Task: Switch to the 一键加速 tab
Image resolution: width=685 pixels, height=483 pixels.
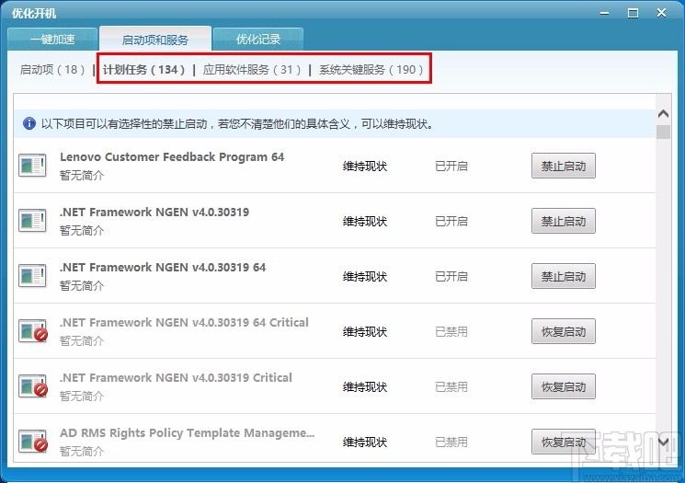Action: [52, 40]
